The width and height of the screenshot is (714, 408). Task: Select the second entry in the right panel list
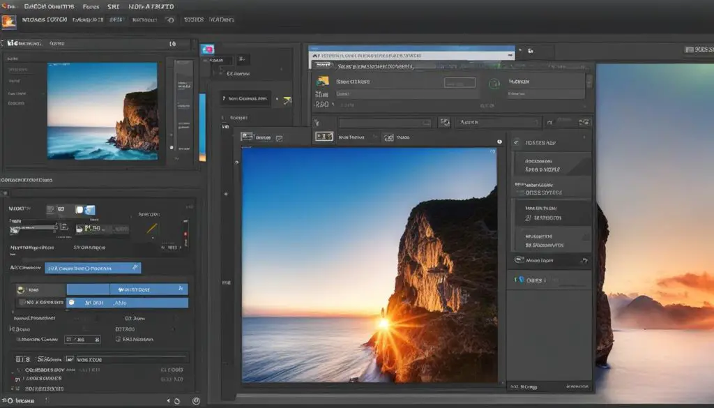point(552,188)
